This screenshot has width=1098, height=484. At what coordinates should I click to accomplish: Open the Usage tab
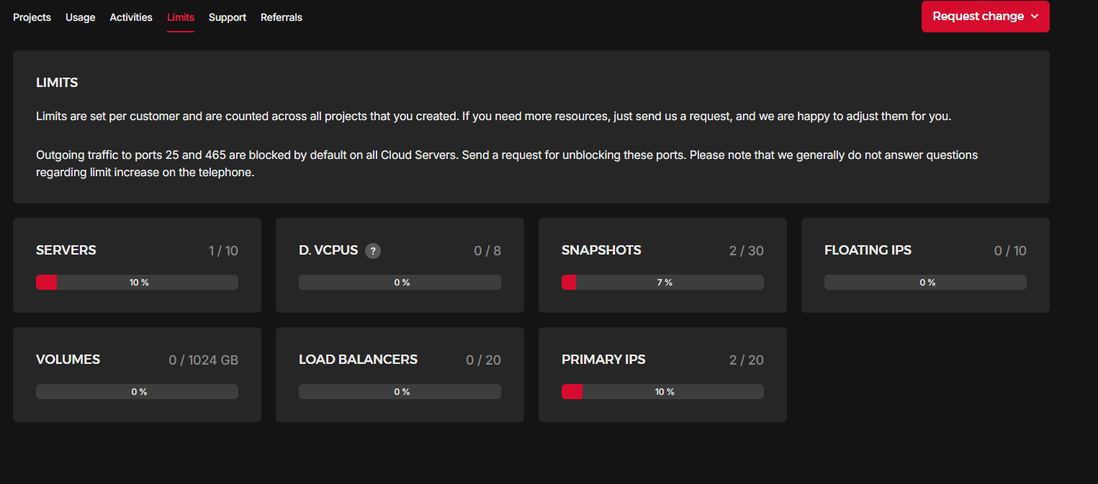pos(80,17)
